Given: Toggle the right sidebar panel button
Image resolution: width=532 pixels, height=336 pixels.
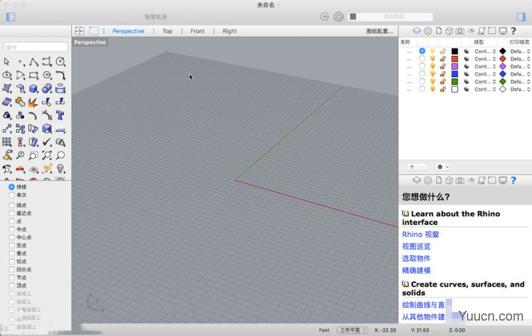Looking at the screenshot, I should click(521, 17).
